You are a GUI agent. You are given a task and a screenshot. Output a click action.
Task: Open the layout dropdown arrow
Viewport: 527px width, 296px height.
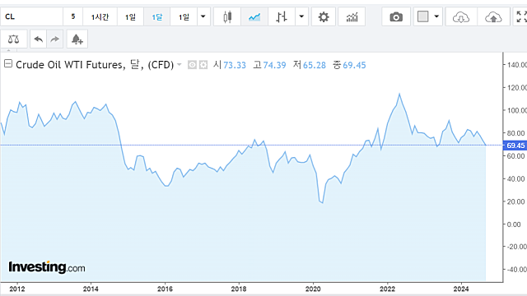tap(436, 16)
